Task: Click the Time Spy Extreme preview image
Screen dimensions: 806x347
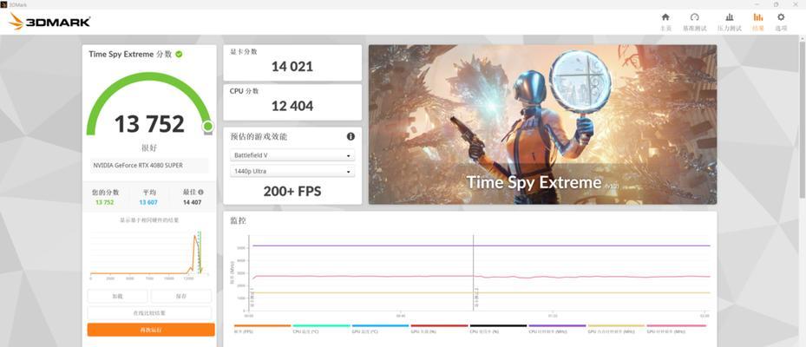Action: click(542, 124)
